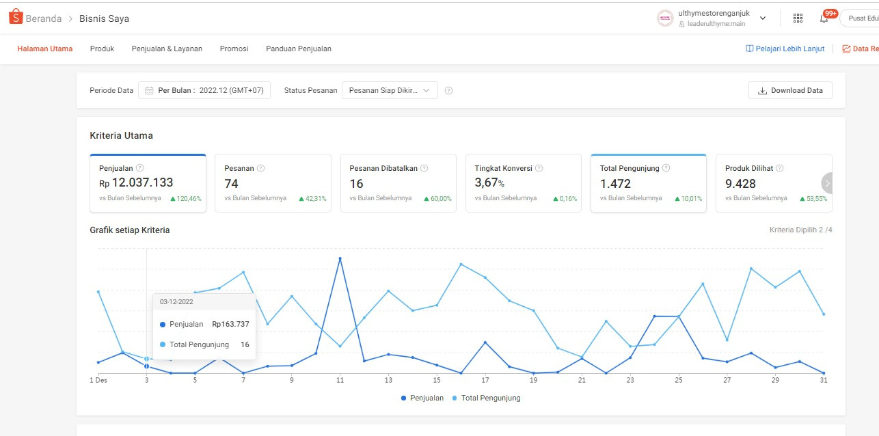The width and height of the screenshot is (879, 436).
Task: Click info icon beside Pesanan Dibatalkan
Action: point(424,168)
